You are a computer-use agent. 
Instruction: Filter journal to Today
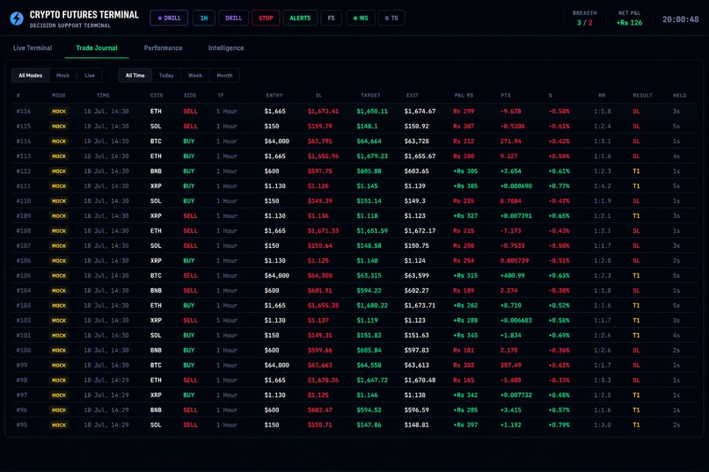tap(166, 76)
